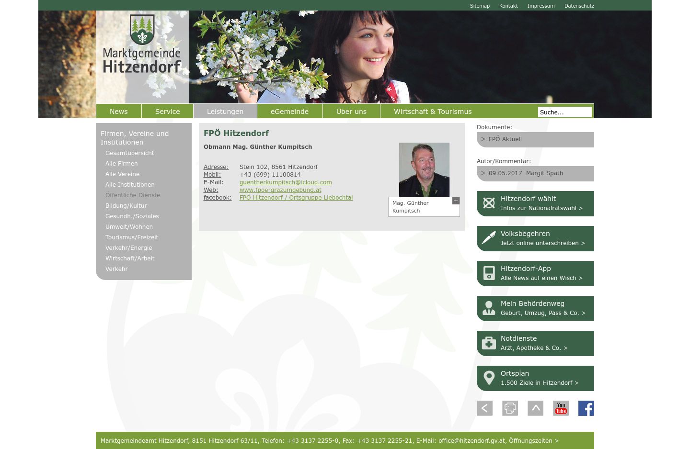This screenshot has height=449, width=690.
Task: Click the scroll-to-top arrow icon
Action: [x=535, y=408]
